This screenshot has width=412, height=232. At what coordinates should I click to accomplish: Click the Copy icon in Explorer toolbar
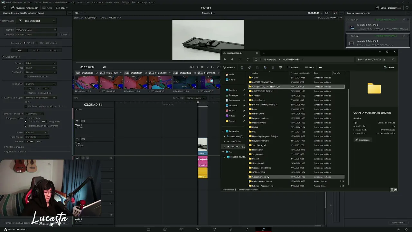pyautogui.click(x=249, y=67)
